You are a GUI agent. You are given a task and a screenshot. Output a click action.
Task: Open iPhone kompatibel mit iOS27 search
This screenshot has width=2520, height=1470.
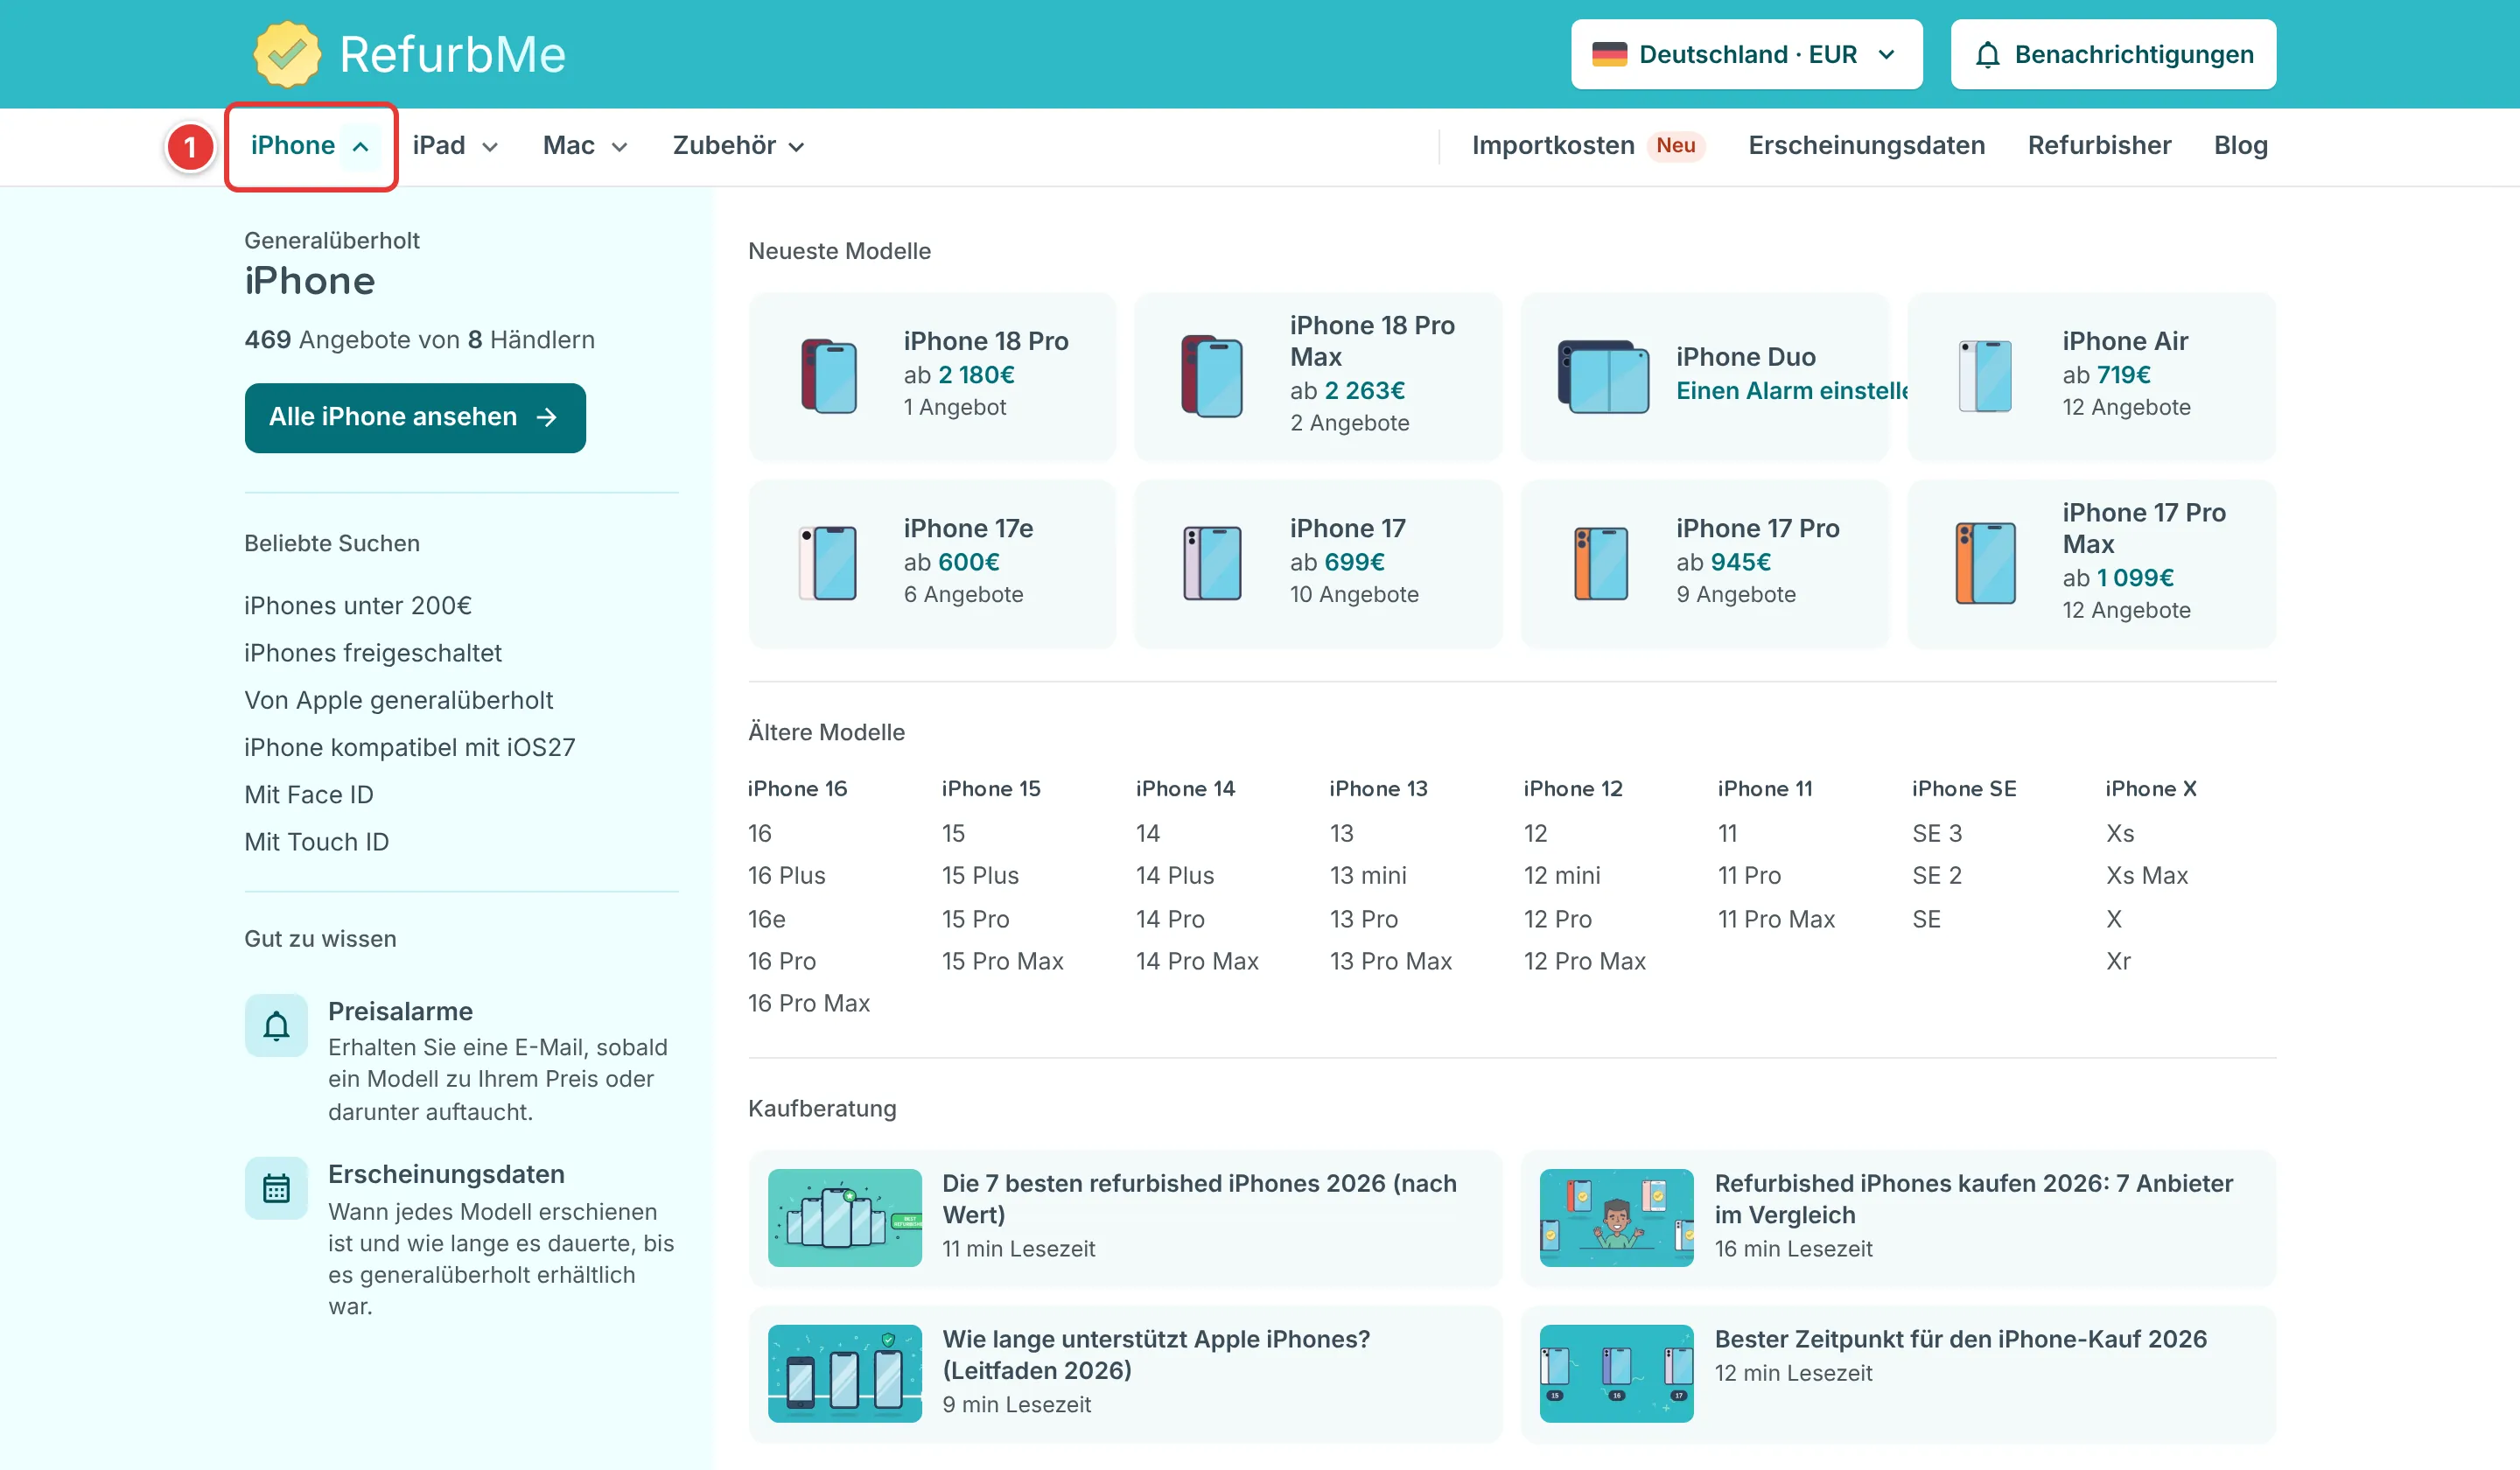(x=409, y=748)
